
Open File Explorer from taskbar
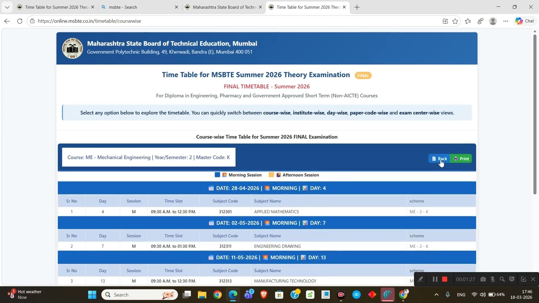coord(202,295)
